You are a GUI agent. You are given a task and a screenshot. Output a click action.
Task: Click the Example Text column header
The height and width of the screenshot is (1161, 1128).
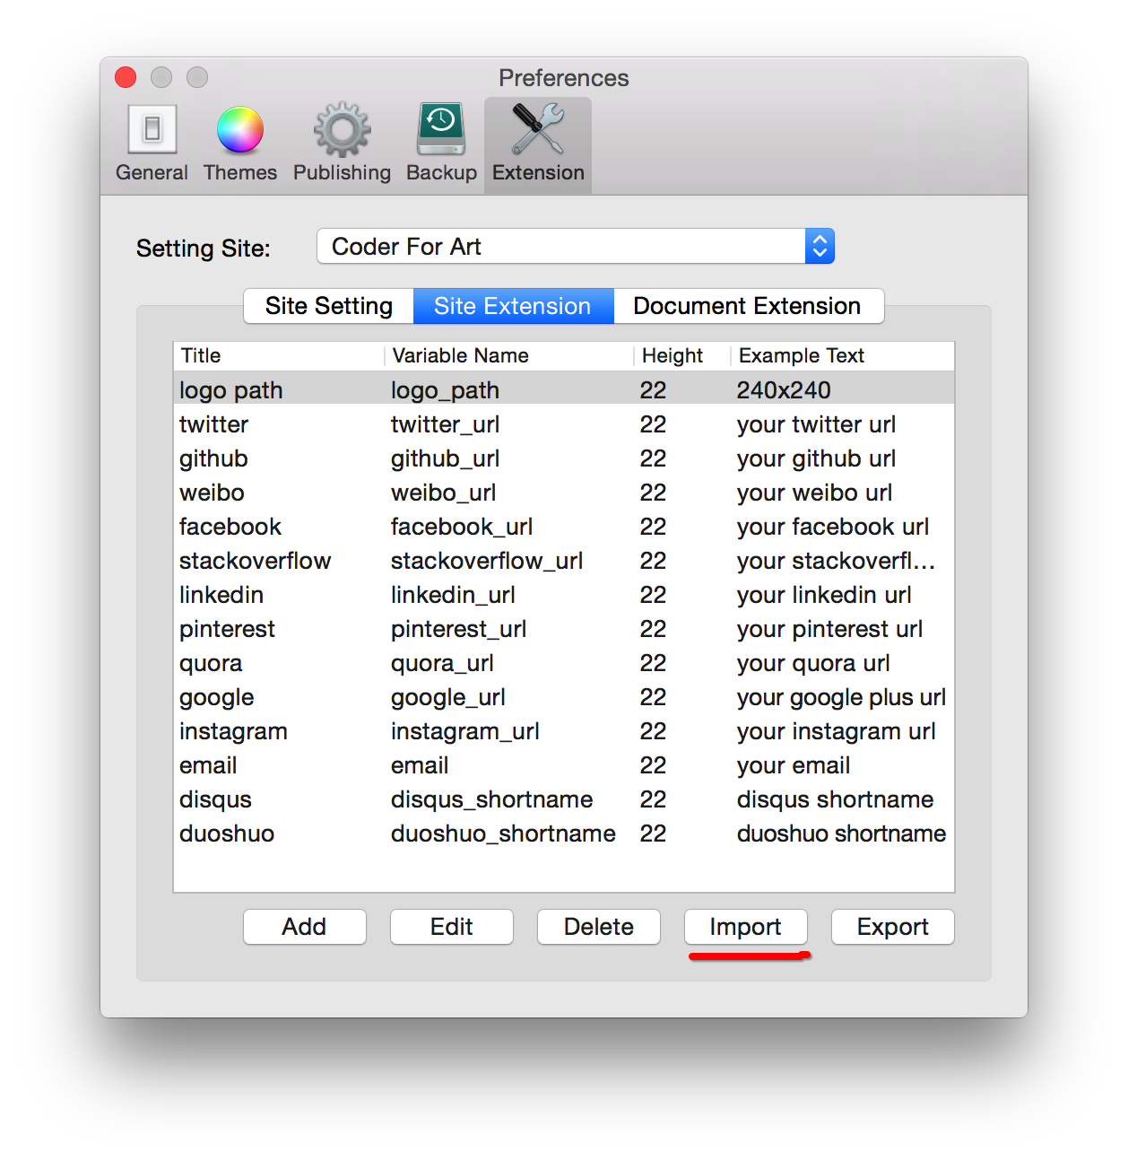pos(842,355)
